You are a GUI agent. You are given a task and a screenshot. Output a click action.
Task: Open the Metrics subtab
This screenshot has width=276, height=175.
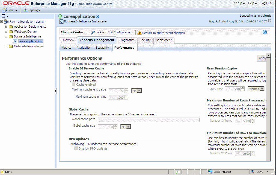[x=66, y=48]
